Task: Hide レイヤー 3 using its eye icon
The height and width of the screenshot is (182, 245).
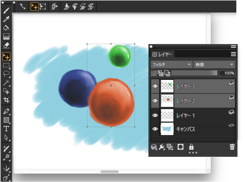Action: coord(155,86)
